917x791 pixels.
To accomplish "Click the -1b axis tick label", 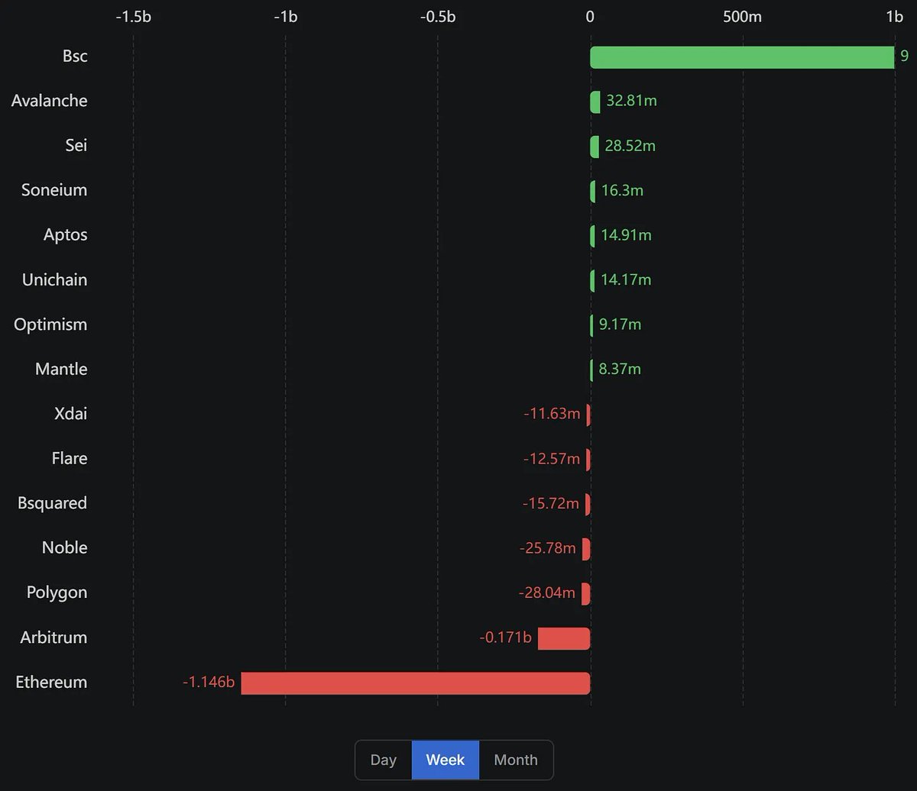I will [285, 16].
